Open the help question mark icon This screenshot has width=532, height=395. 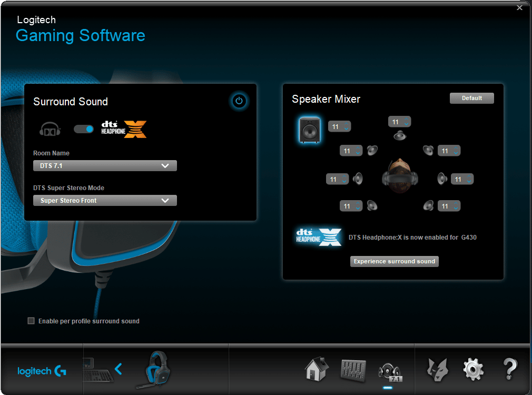[510, 369]
